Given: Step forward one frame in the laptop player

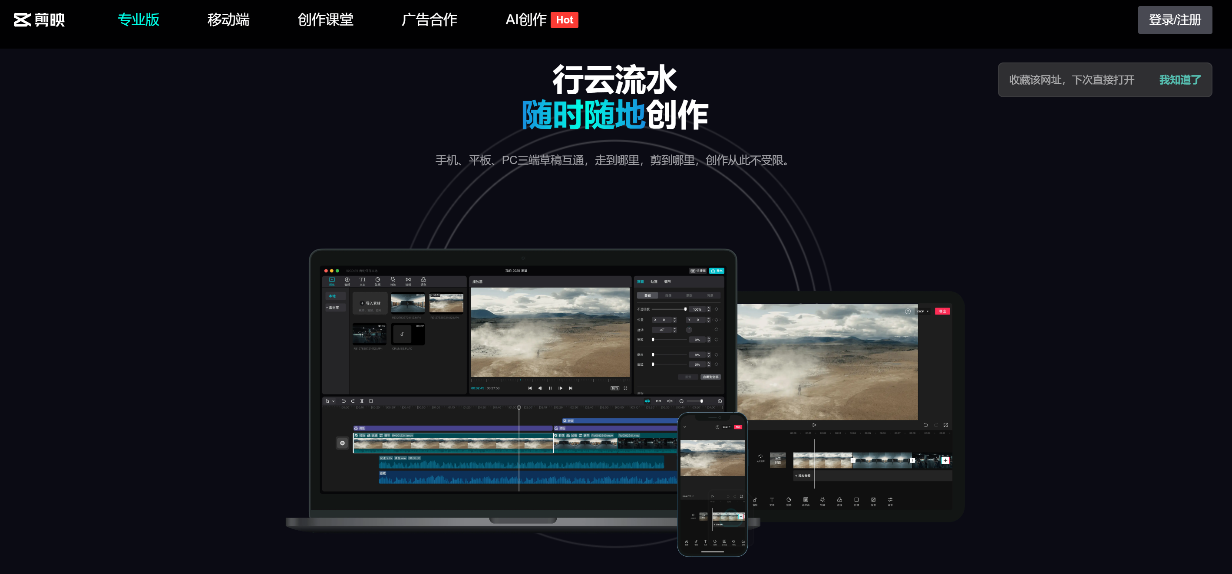Looking at the screenshot, I should point(561,388).
